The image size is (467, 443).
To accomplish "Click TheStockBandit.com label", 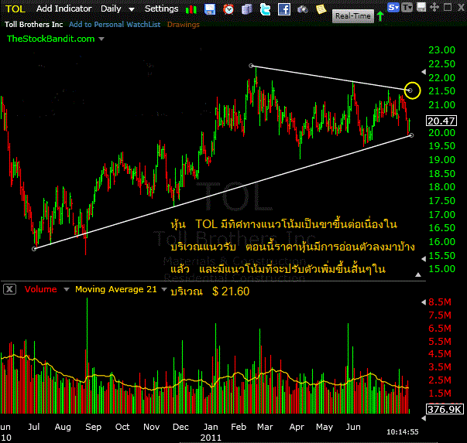I will (x=50, y=39).
